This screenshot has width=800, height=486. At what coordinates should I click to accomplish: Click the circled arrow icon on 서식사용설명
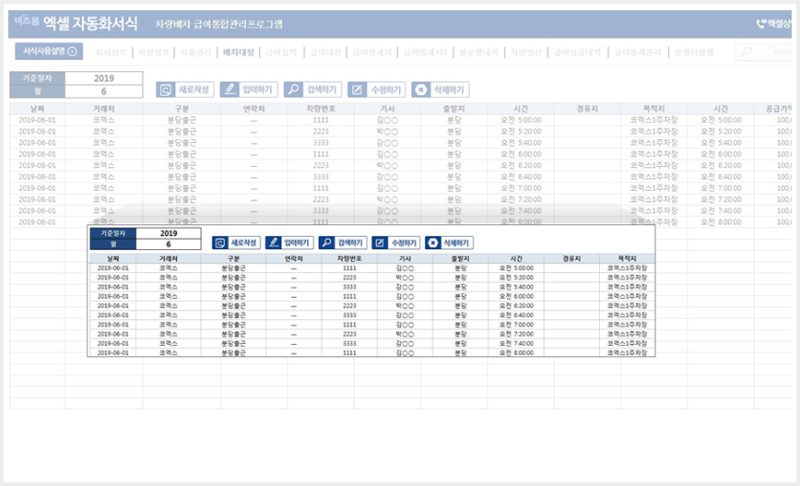pos(73,51)
